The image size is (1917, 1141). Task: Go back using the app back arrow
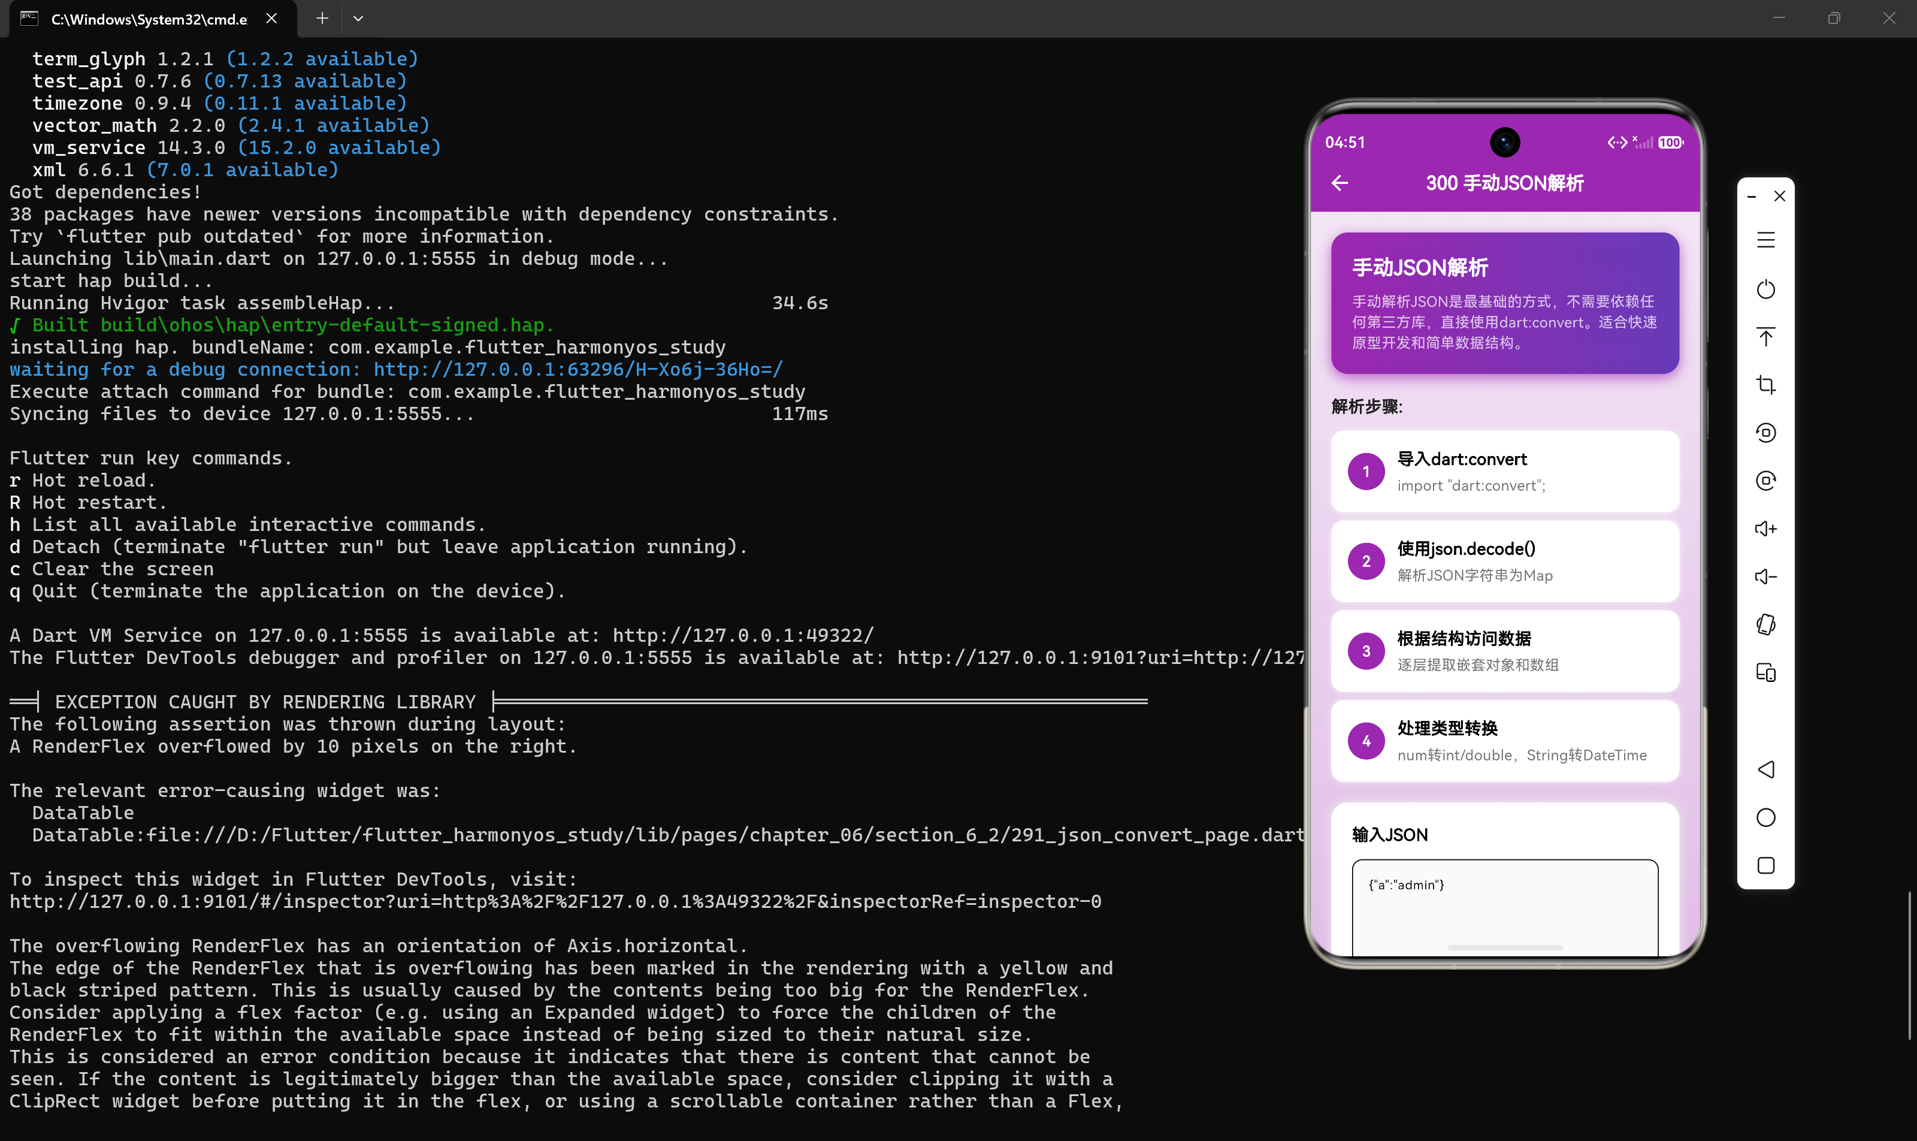1340,183
